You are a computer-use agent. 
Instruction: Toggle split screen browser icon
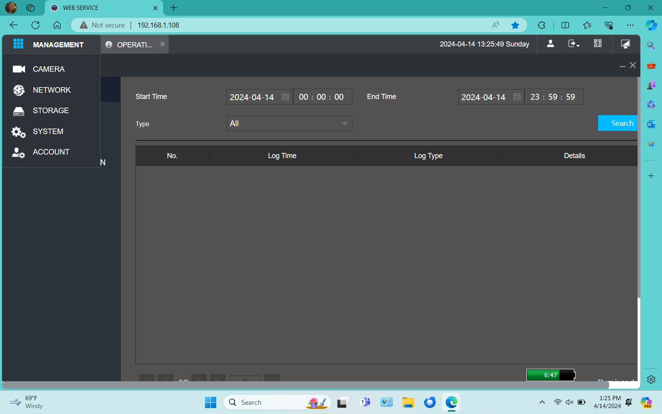pos(565,25)
